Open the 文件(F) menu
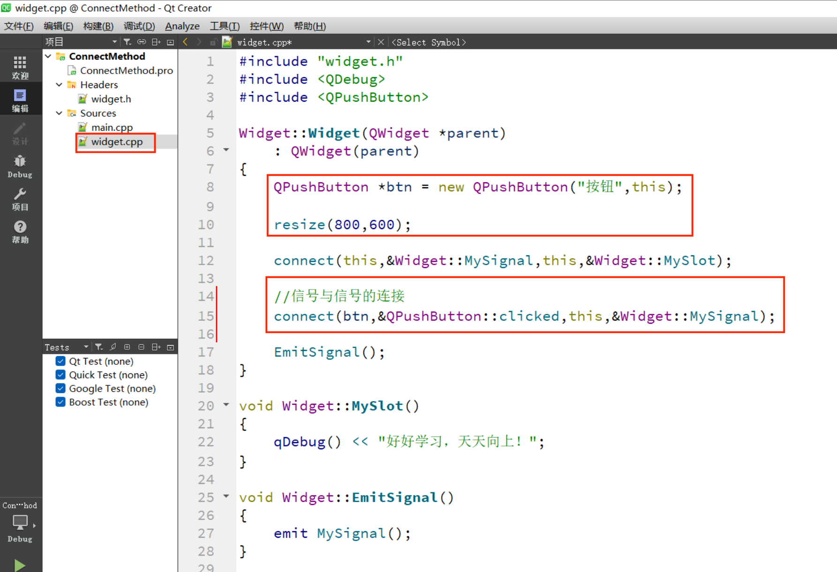This screenshot has height=572, width=837. 19,26
